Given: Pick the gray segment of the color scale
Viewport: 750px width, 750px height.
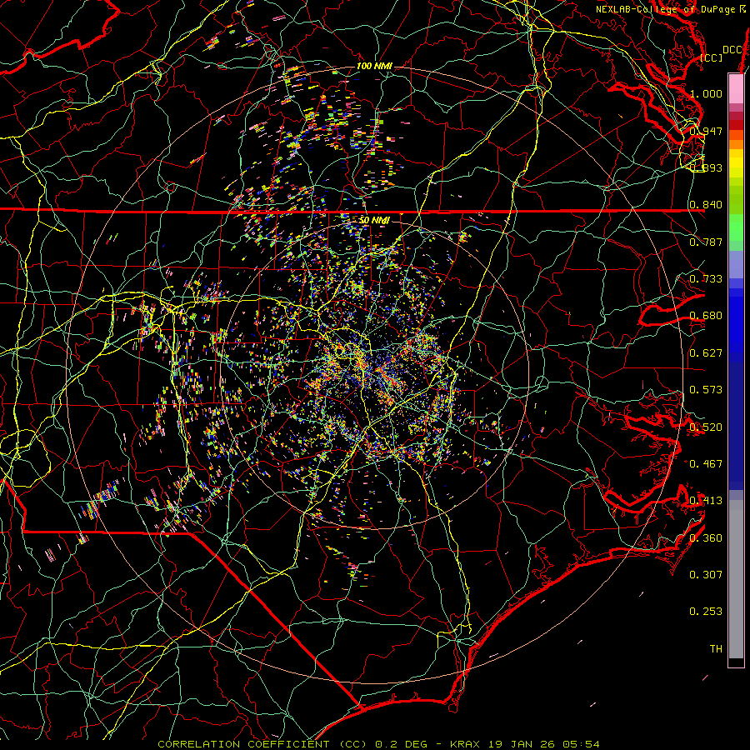Looking at the screenshot, I should [736, 579].
